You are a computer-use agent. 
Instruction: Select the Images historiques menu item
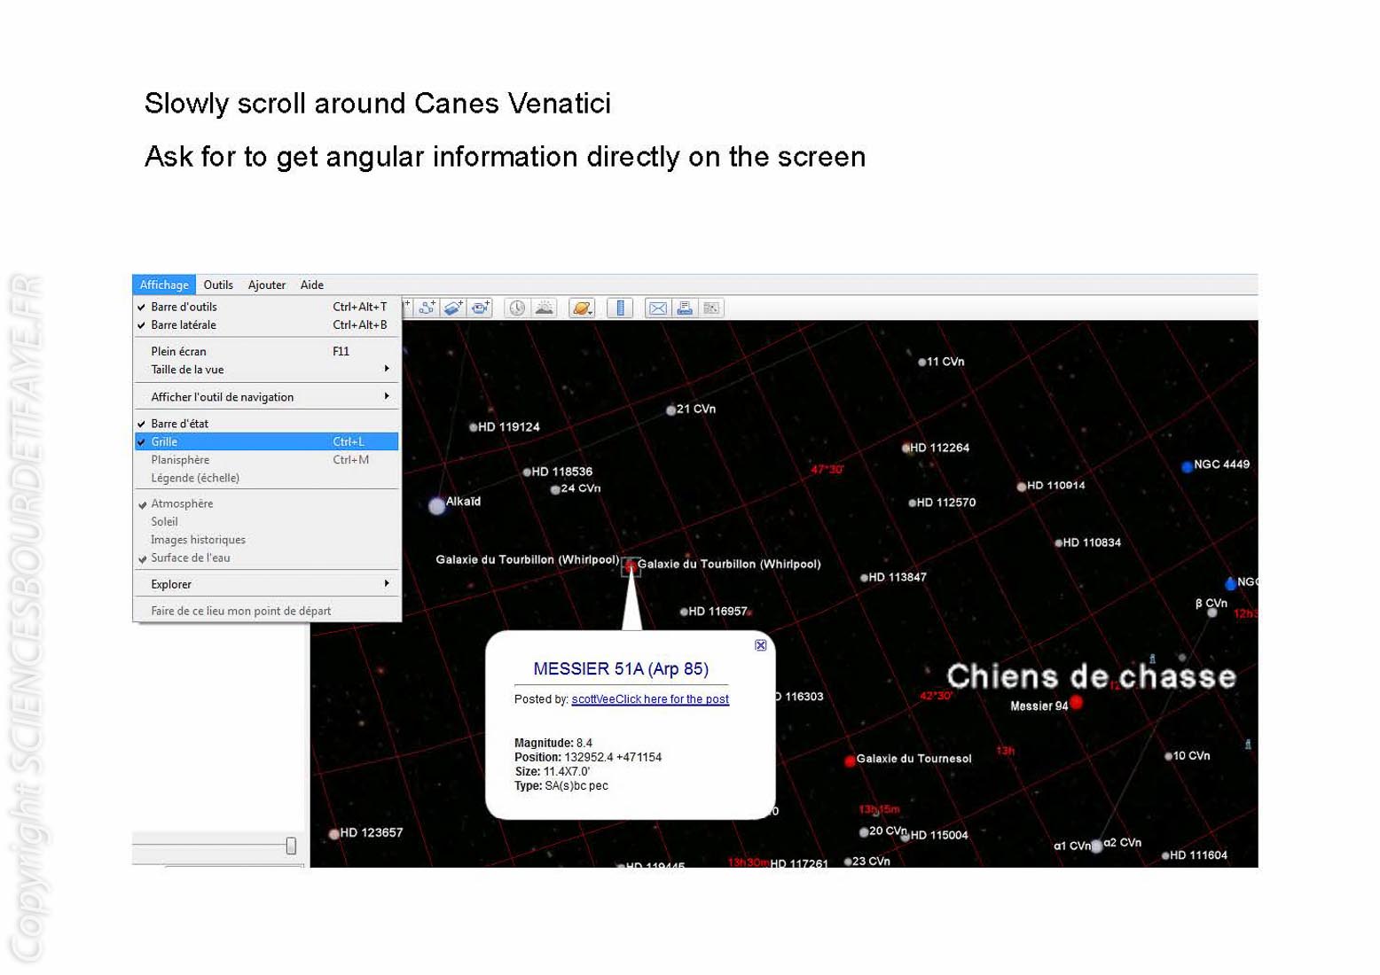tap(266, 540)
